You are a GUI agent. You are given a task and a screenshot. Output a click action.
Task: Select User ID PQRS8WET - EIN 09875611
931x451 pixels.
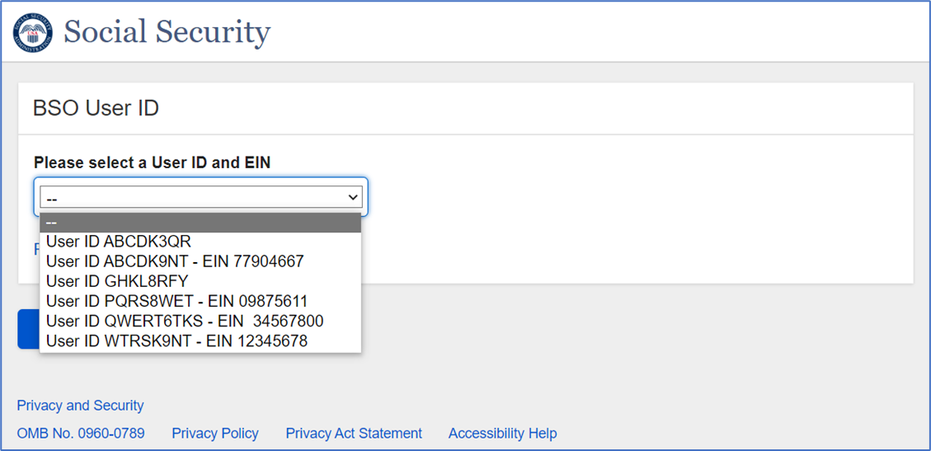point(176,301)
